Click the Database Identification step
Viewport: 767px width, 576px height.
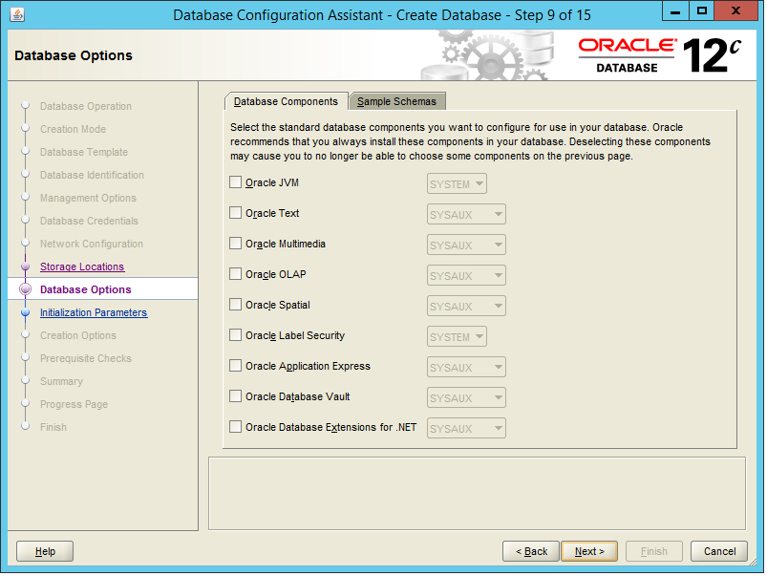coord(92,175)
